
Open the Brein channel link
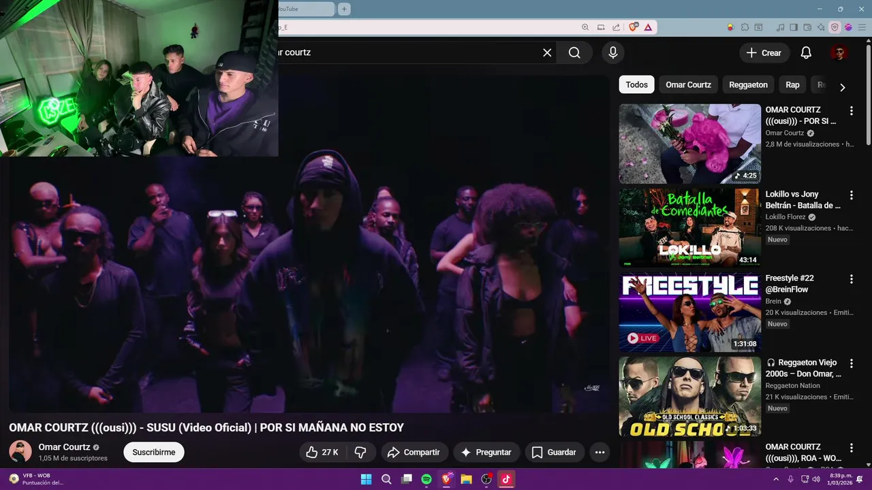[x=773, y=301]
